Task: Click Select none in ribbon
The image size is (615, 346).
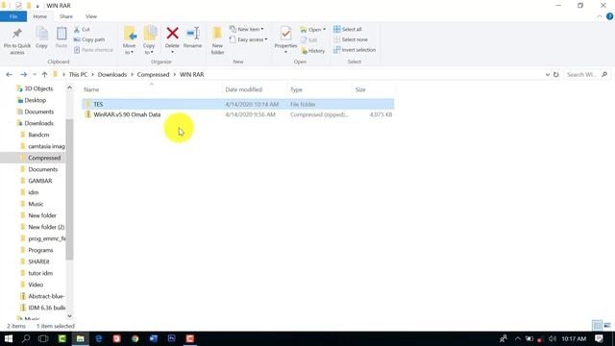Action: coord(351,39)
